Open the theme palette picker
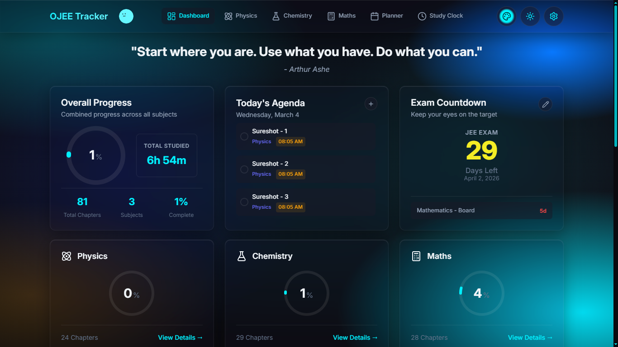 point(506,16)
